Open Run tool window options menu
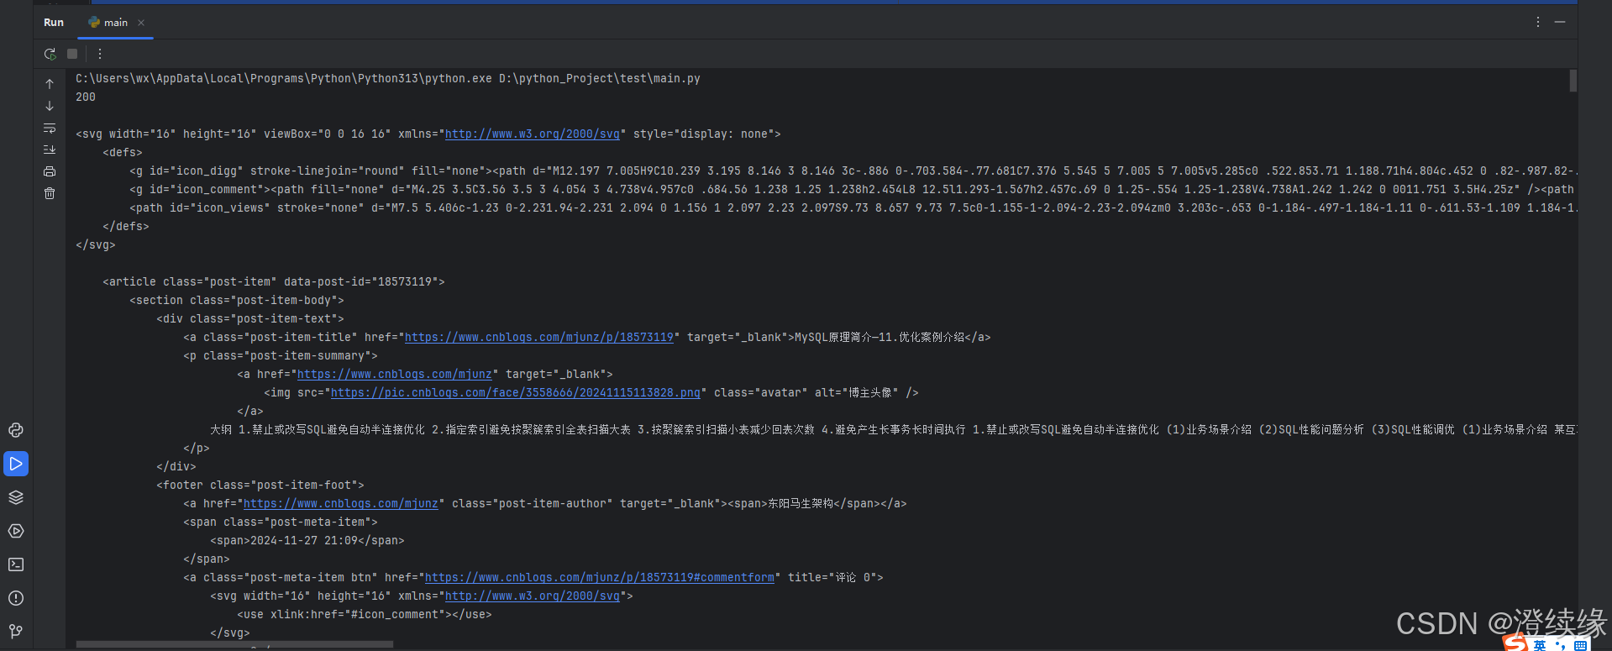The height and width of the screenshot is (651, 1612). click(x=1538, y=22)
